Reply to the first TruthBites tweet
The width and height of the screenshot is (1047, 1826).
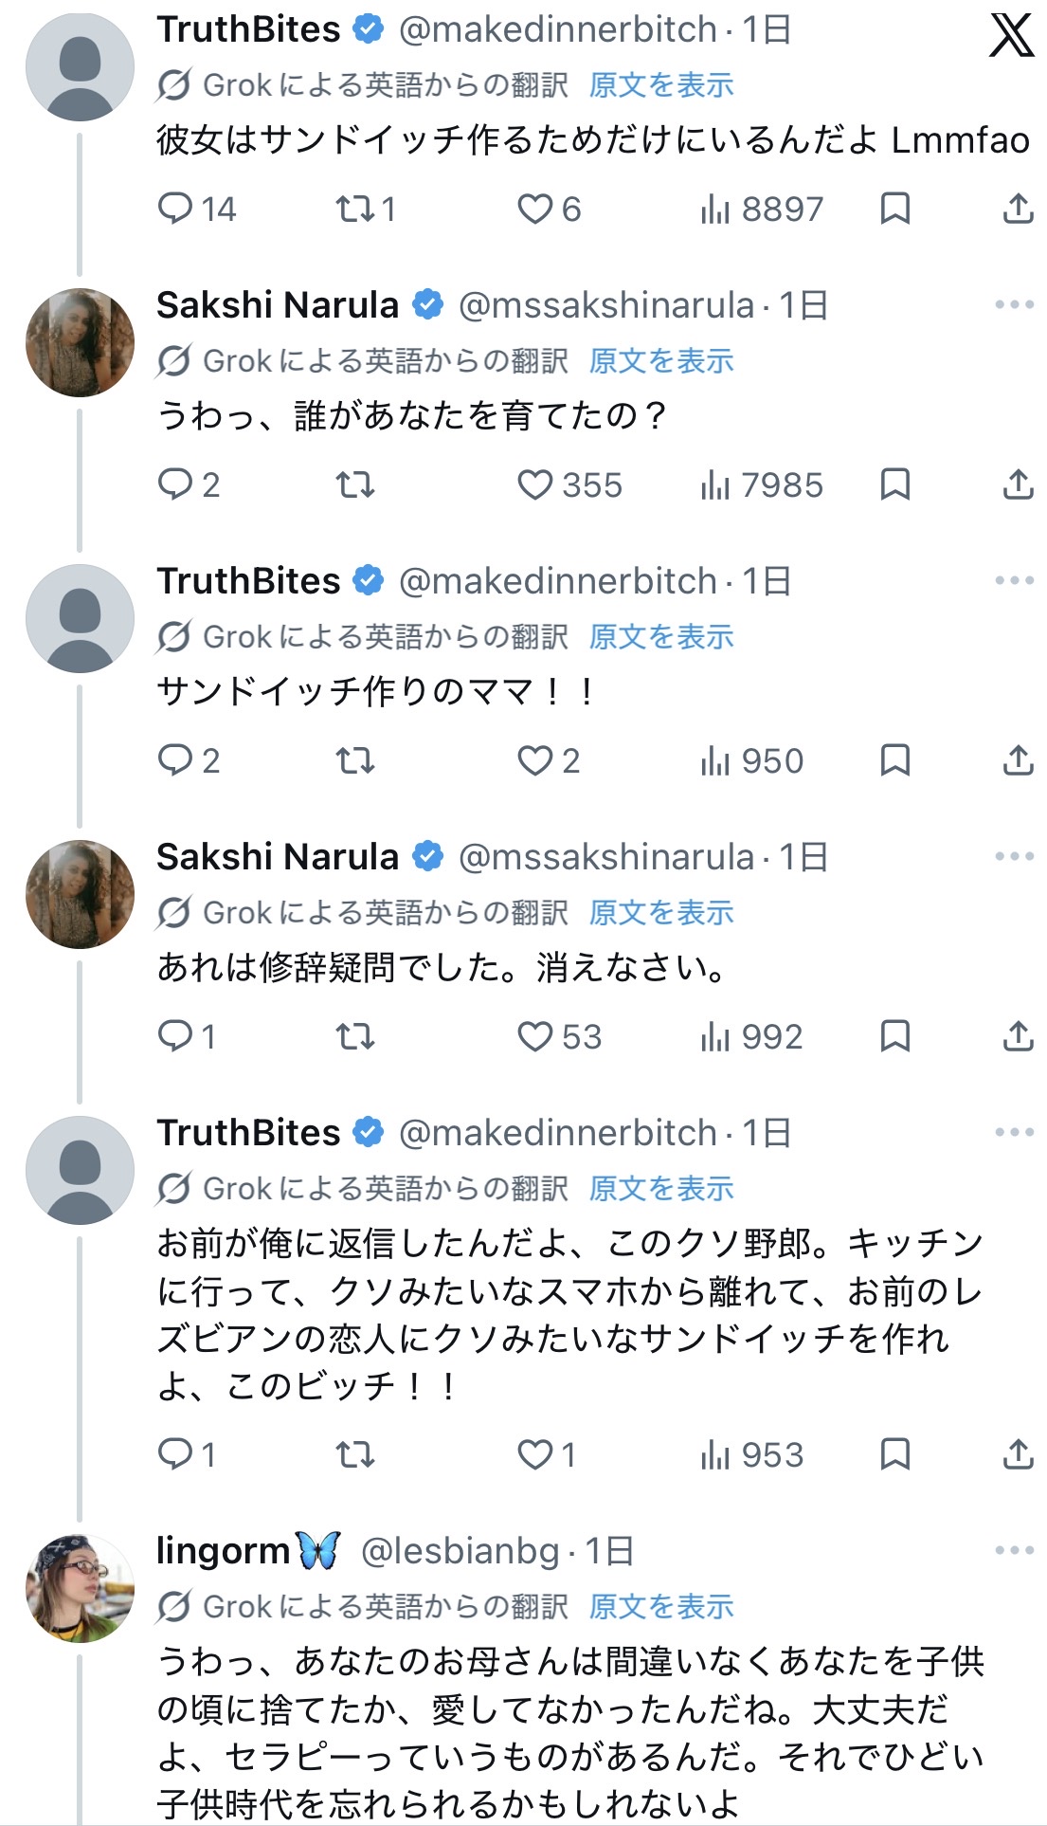point(175,209)
